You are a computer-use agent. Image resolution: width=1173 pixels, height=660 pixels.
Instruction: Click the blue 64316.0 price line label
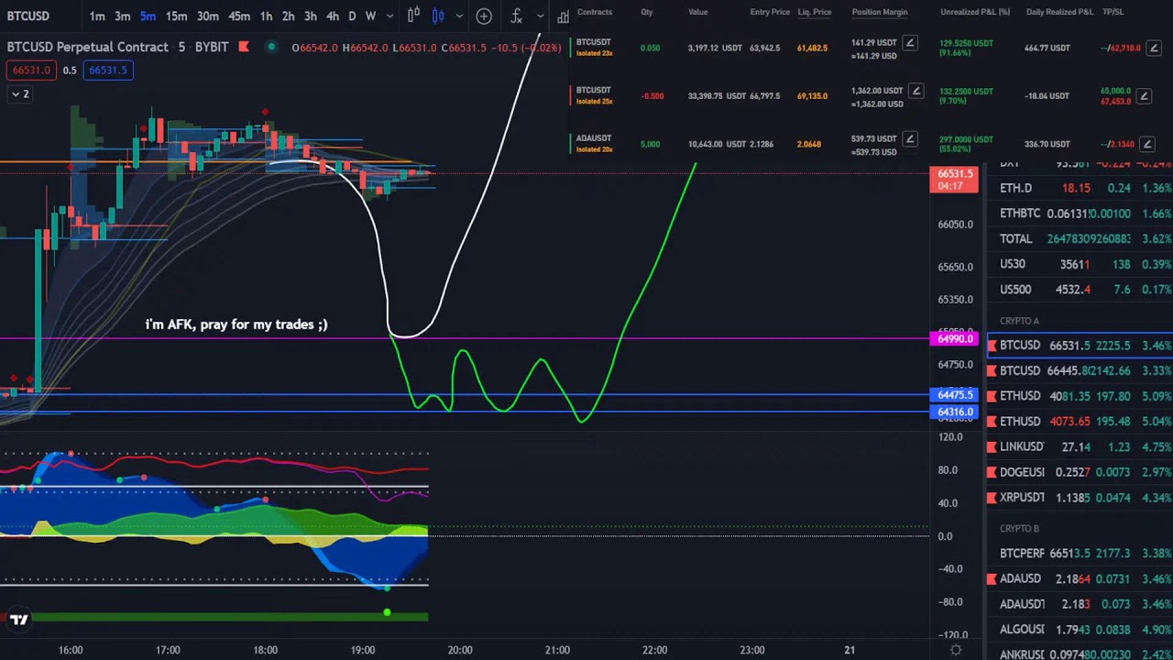coord(954,412)
